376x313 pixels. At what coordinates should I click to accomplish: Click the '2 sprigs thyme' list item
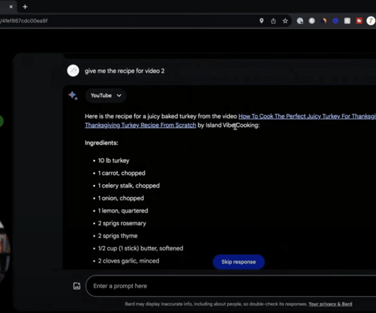point(118,236)
